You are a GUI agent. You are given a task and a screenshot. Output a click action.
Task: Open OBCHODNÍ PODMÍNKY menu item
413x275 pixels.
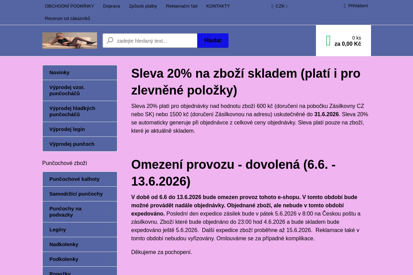point(70,6)
